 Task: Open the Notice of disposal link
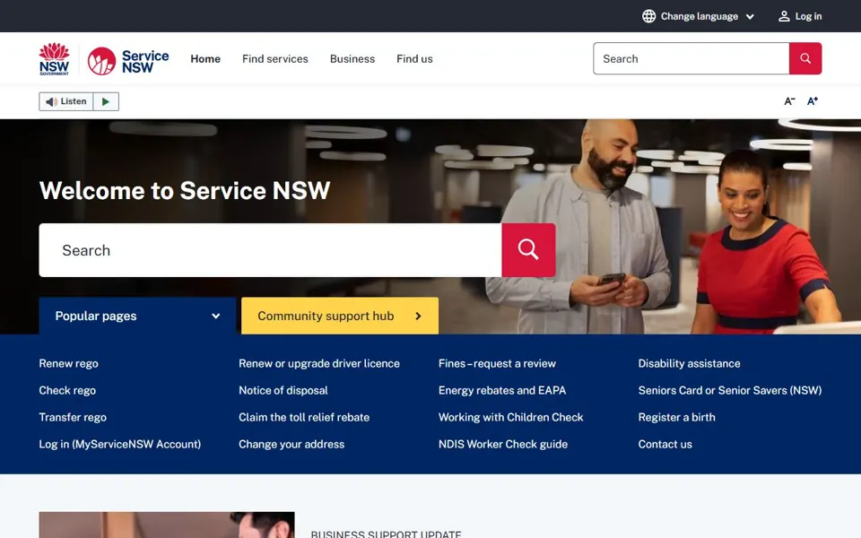[283, 390]
